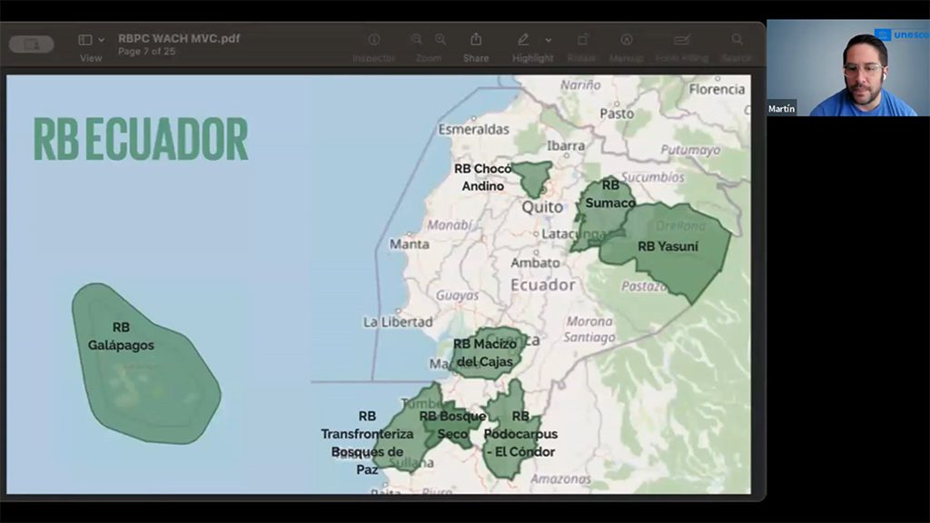Toggle the Highlight pen tool
The width and height of the screenshot is (930, 523).
[523, 40]
